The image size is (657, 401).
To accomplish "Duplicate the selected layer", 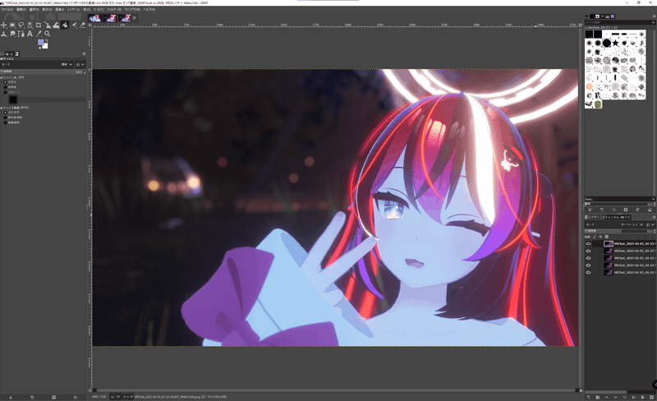I will (624, 397).
